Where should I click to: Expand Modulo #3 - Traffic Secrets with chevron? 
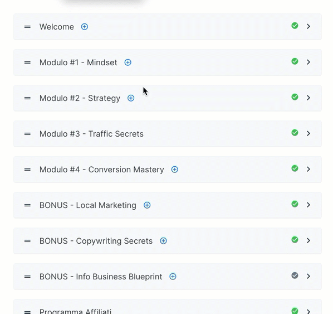click(x=308, y=133)
